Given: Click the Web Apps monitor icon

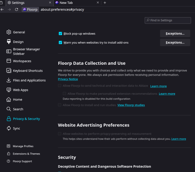Looking at the screenshot, I should (9, 90).
